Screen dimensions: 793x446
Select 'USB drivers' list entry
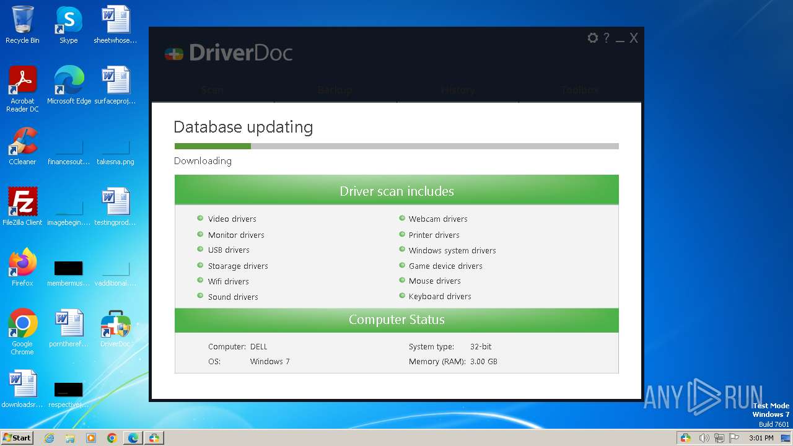229,250
